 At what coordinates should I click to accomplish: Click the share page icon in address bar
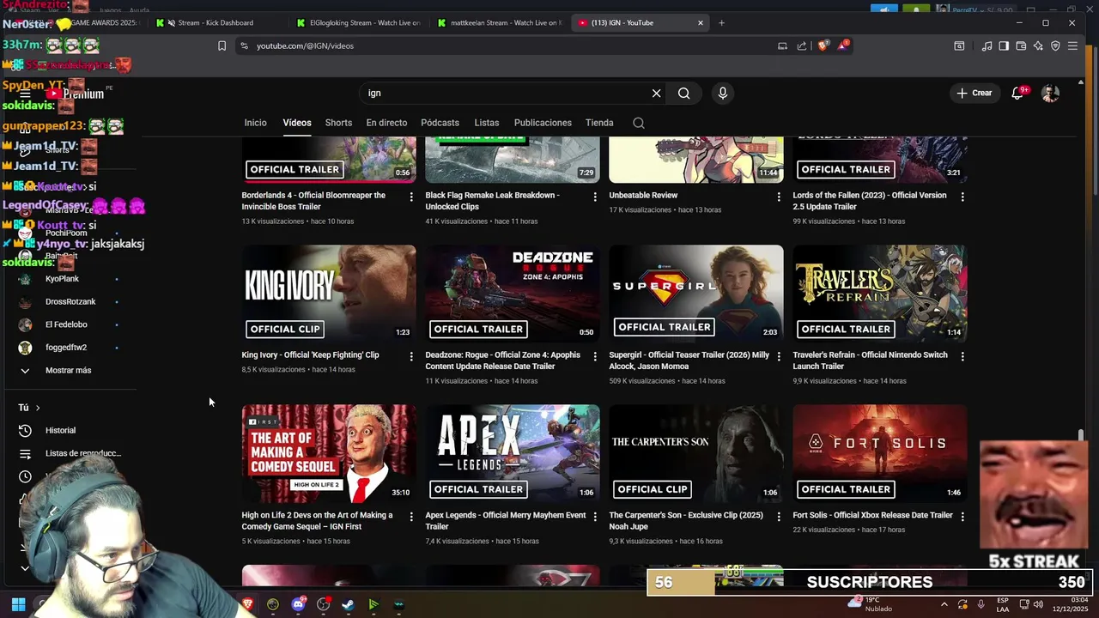point(802,45)
